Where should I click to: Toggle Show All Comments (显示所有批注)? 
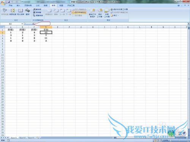(x=79, y=12)
